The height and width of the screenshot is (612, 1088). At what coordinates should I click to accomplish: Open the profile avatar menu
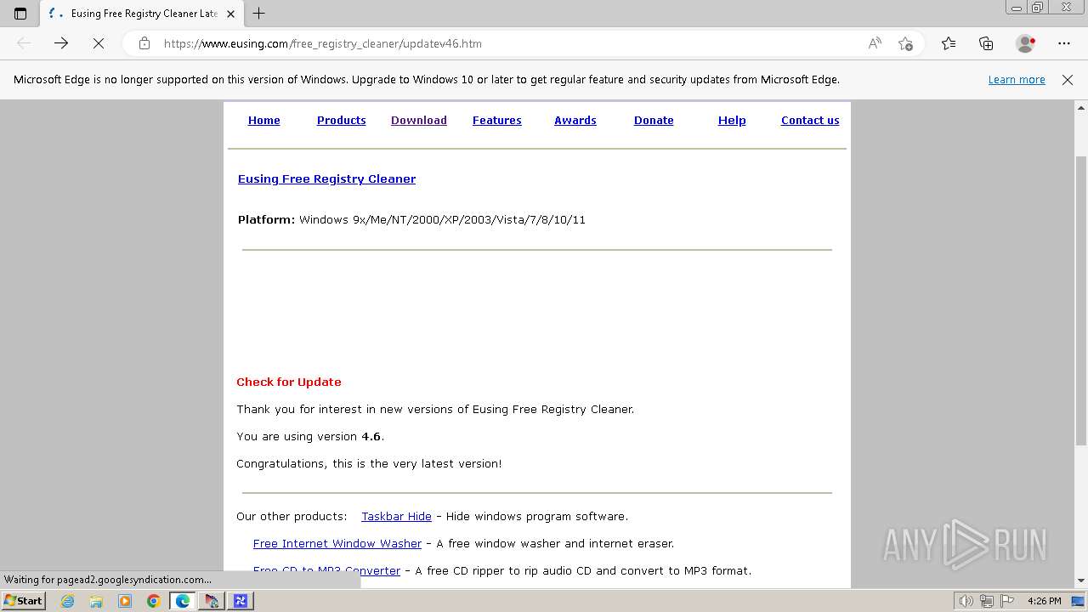pyautogui.click(x=1025, y=43)
